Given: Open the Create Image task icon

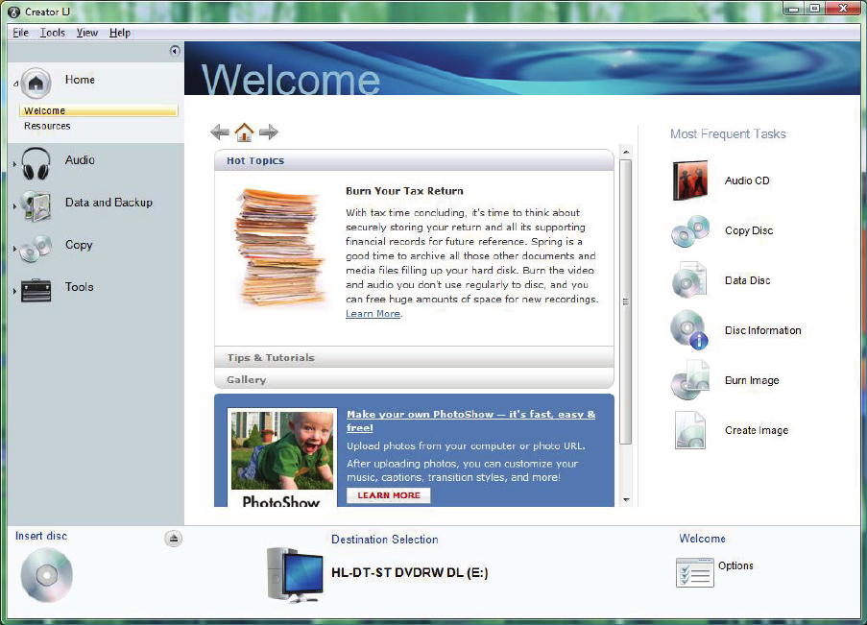Looking at the screenshot, I should pos(689,431).
